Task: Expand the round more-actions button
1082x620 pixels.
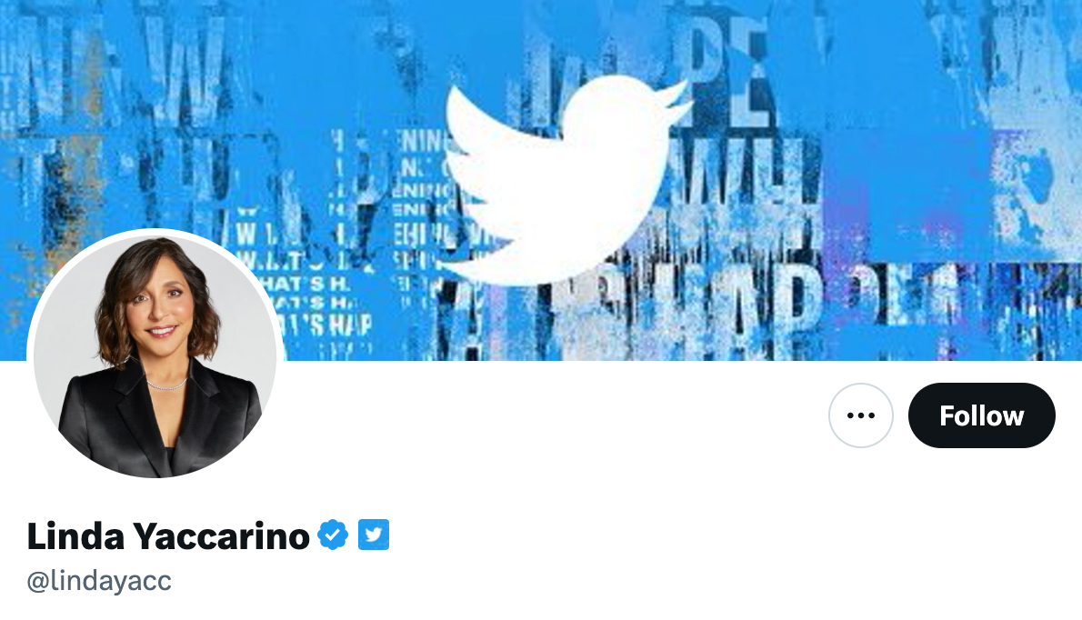Action: (x=860, y=415)
